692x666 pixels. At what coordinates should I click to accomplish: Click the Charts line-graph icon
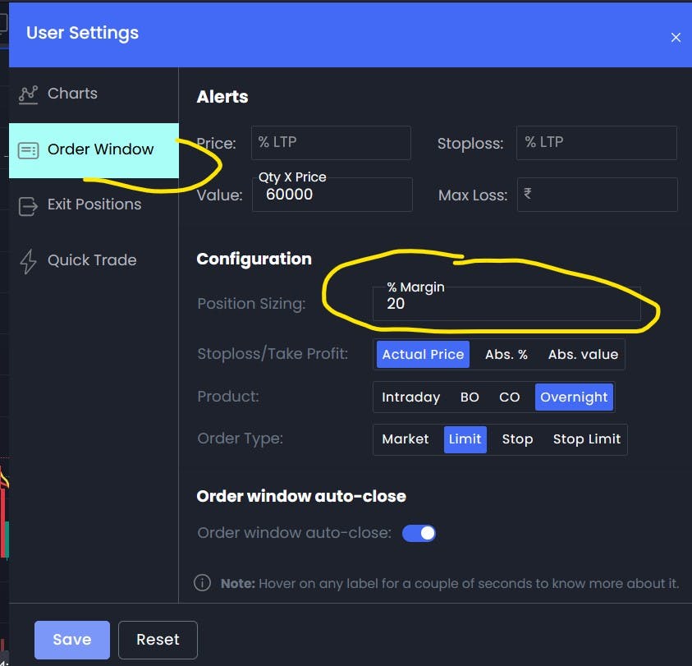pos(28,94)
